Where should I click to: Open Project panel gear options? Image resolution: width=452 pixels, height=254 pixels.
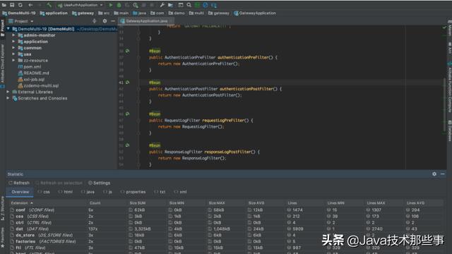pos(105,21)
